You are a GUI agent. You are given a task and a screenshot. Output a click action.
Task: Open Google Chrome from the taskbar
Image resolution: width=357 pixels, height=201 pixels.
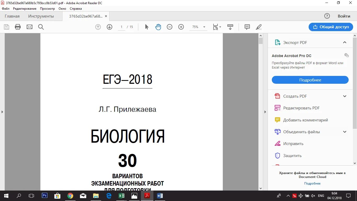pos(70,196)
